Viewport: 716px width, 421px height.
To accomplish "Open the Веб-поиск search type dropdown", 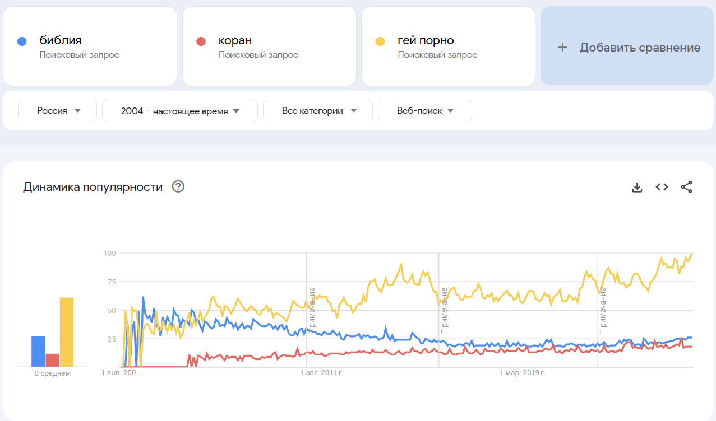I will click(425, 111).
